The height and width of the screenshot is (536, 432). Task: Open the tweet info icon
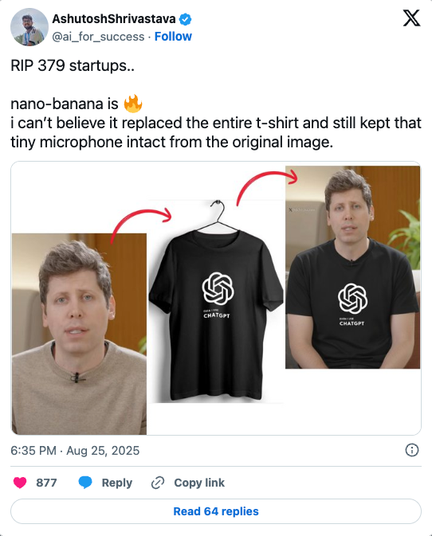412,450
